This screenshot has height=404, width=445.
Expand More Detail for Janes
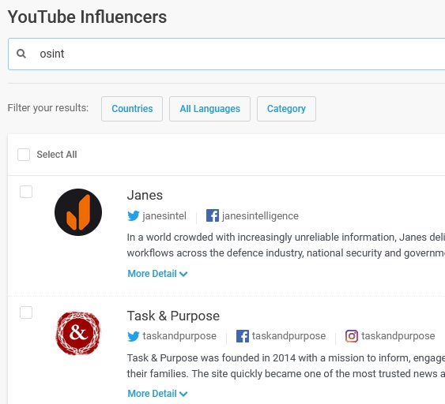coord(157,274)
